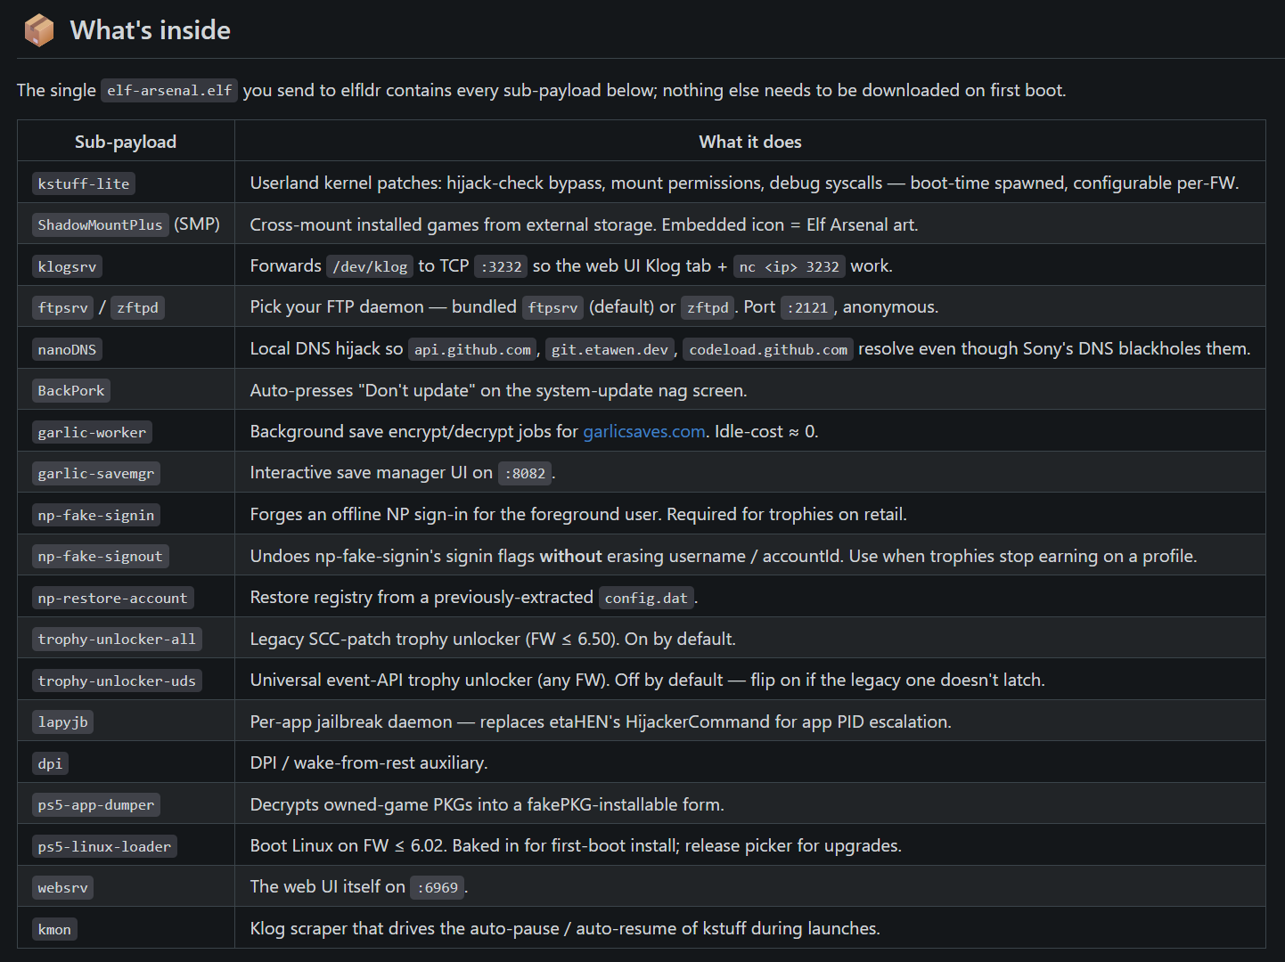Open the garlicsaves.com link
Image resolution: width=1285 pixels, height=962 pixels.
644,432
